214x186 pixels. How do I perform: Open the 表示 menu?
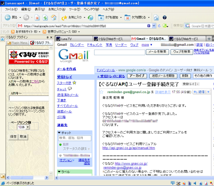tap(39, 9)
